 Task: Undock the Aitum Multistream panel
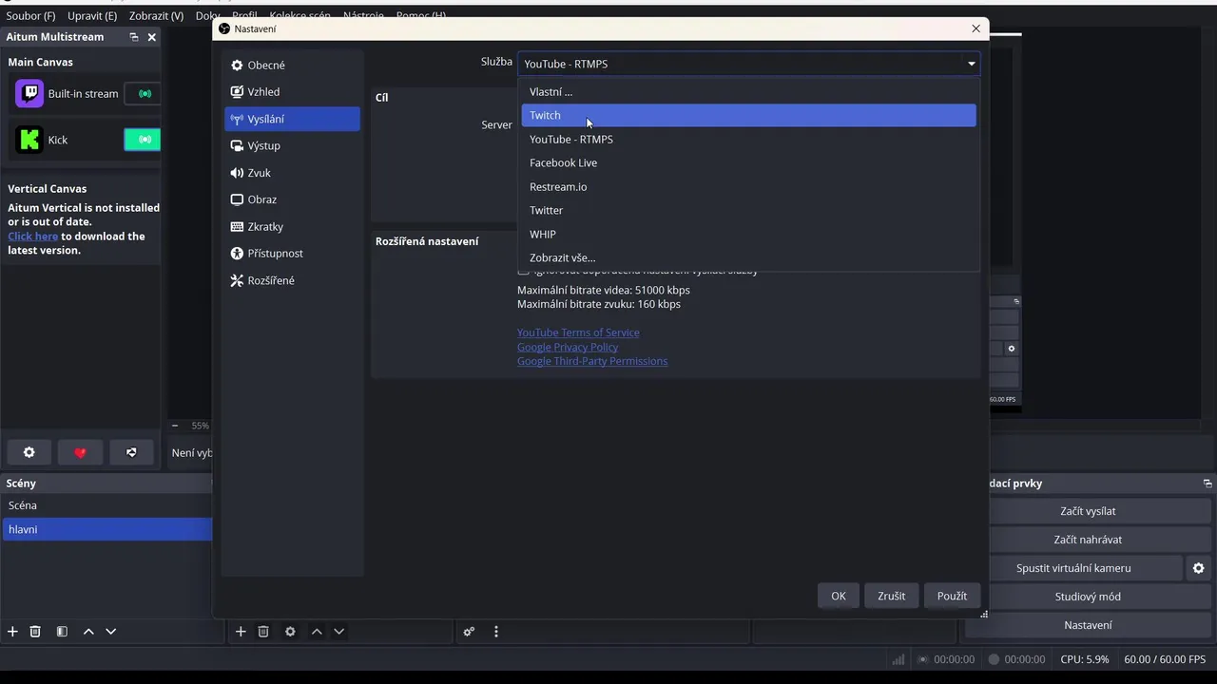[134, 37]
